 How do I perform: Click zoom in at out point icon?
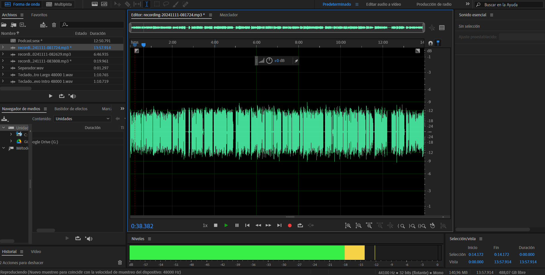(x=412, y=226)
